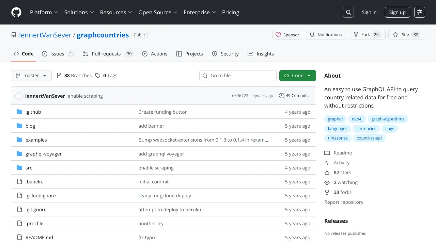Click the .babelrc file icon
The height and width of the screenshot is (245, 436).
click(x=19, y=182)
